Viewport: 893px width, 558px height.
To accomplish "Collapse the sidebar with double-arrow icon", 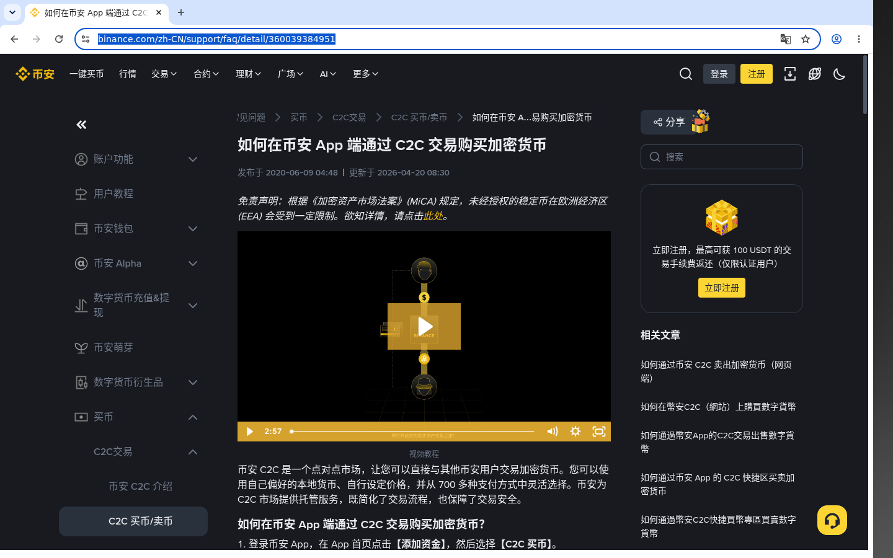I will [81, 125].
